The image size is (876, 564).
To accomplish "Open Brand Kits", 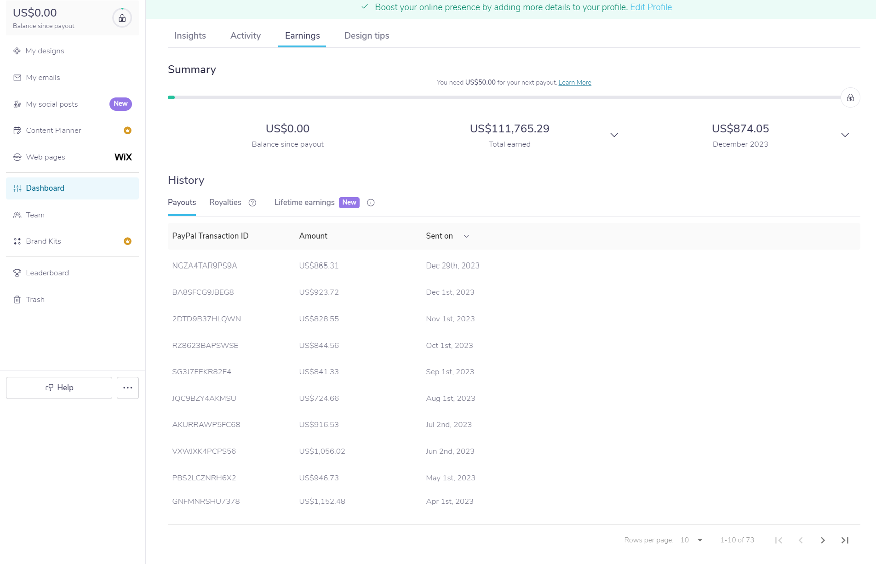I will (x=43, y=241).
